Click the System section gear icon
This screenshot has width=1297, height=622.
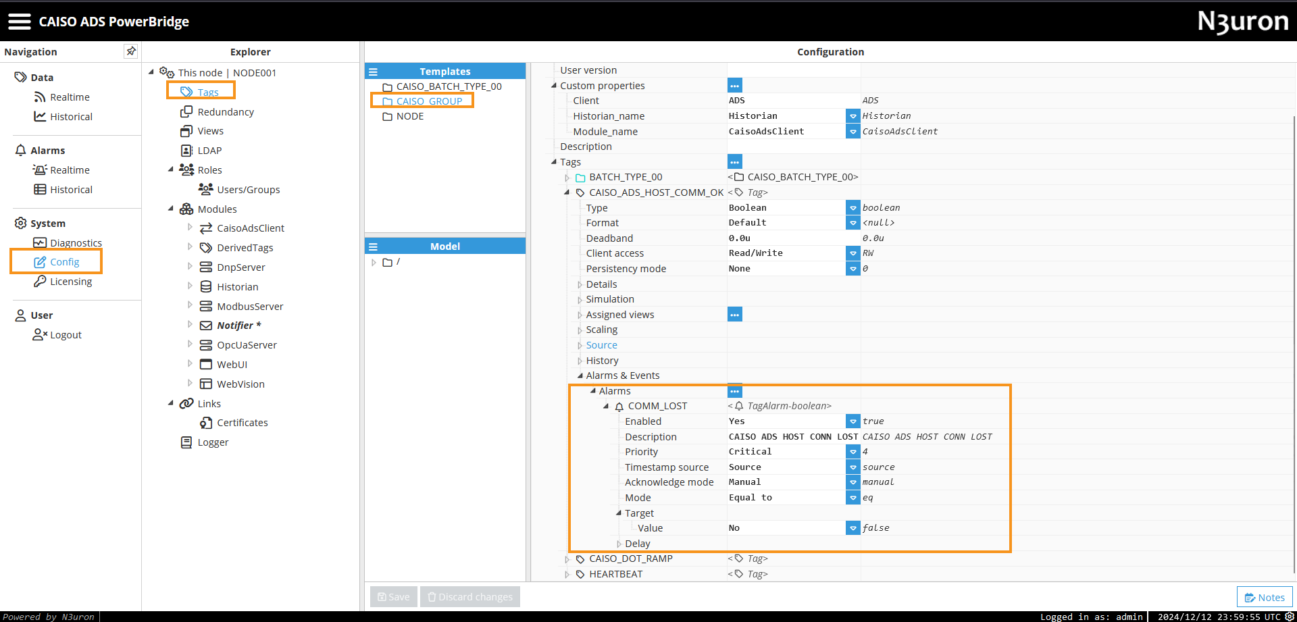tap(20, 224)
